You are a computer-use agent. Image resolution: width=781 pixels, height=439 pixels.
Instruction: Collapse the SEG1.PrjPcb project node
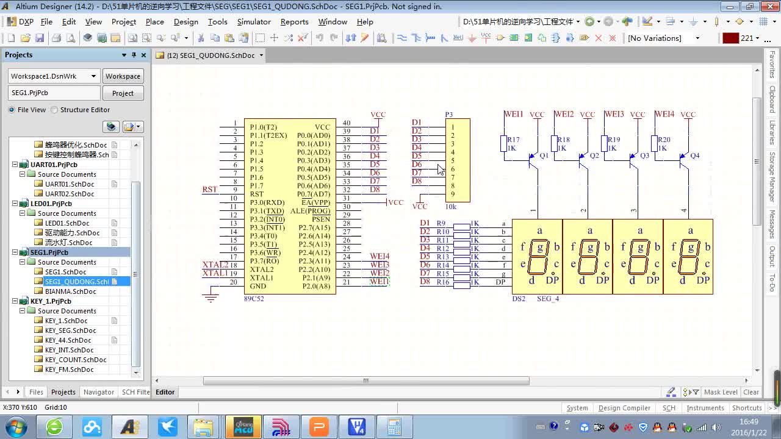(15, 252)
